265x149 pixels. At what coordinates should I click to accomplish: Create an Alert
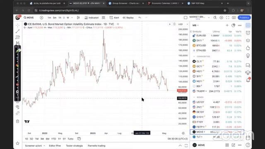click(114, 17)
